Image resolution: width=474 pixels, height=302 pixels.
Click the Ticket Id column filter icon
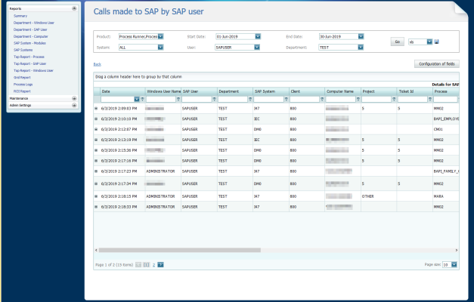click(x=430, y=99)
